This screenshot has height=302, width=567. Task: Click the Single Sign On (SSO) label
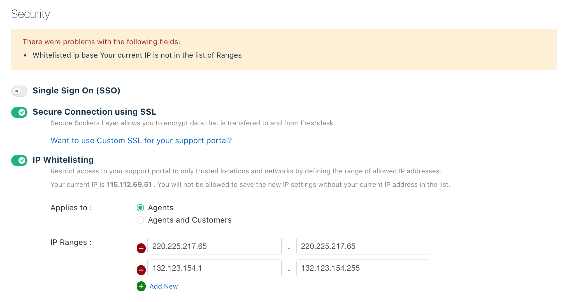click(x=76, y=91)
